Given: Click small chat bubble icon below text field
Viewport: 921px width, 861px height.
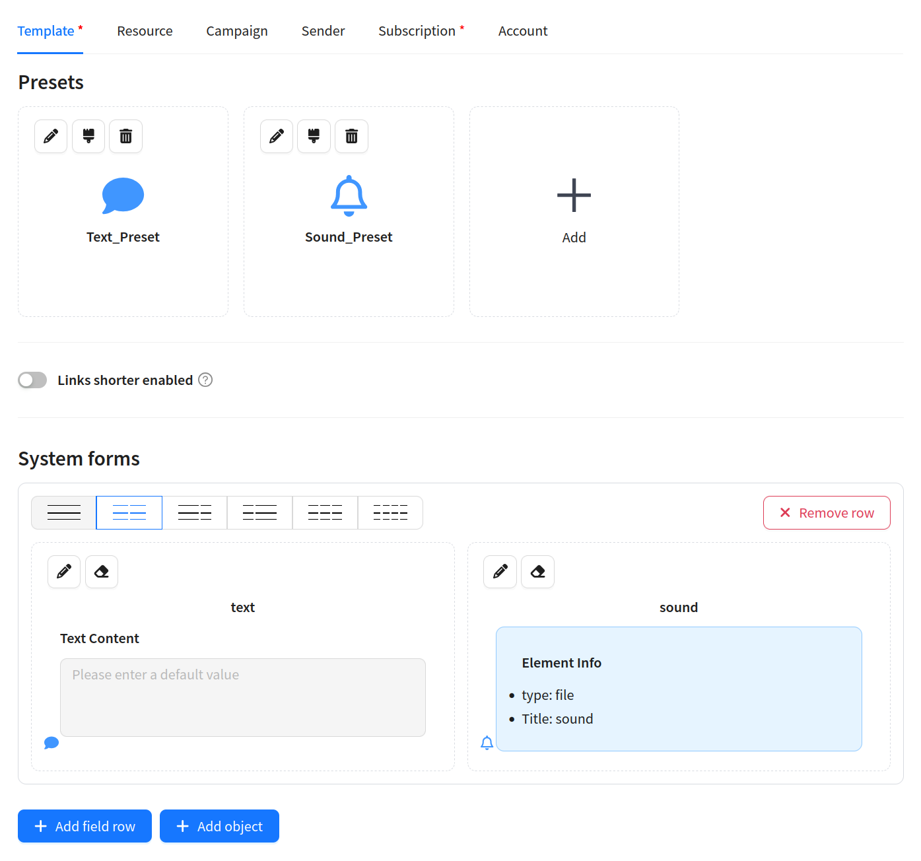Looking at the screenshot, I should 51,743.
